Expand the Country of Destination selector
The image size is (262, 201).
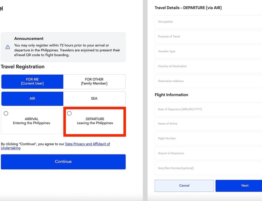(x=209, y=66)
